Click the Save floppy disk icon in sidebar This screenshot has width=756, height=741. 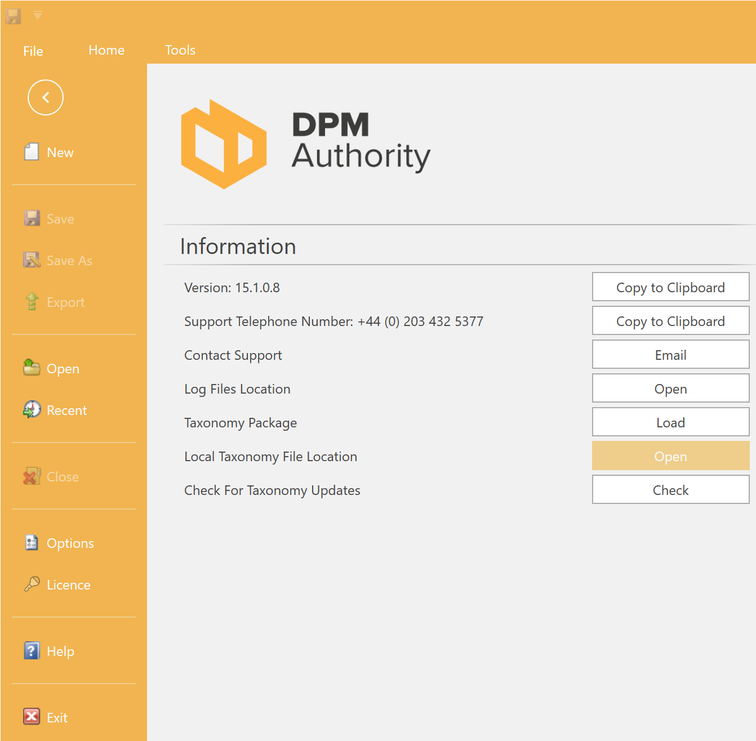(x=32, y=218)
